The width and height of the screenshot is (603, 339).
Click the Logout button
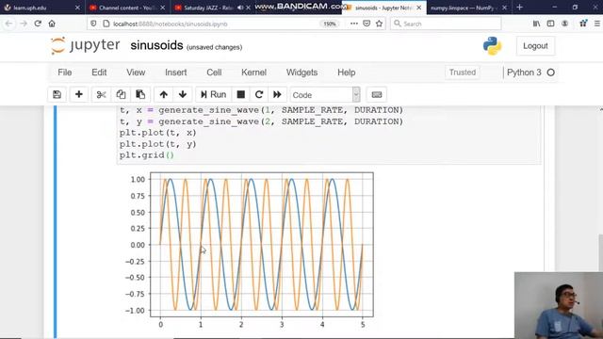tap(535, 46)
